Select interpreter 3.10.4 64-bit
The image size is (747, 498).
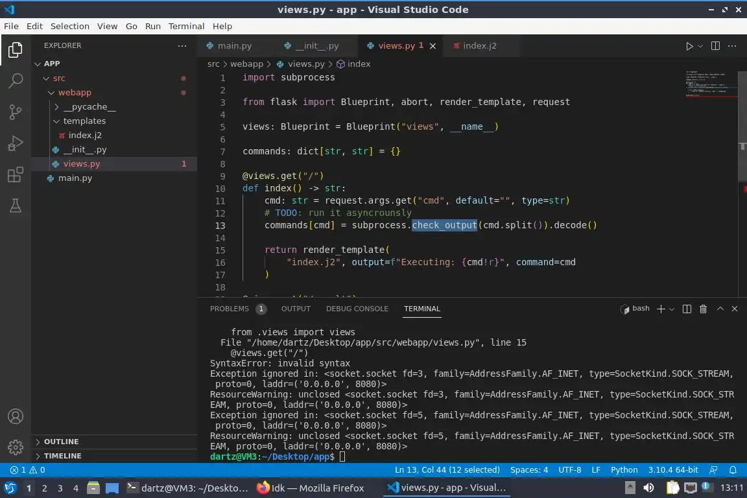pos(672,470)
